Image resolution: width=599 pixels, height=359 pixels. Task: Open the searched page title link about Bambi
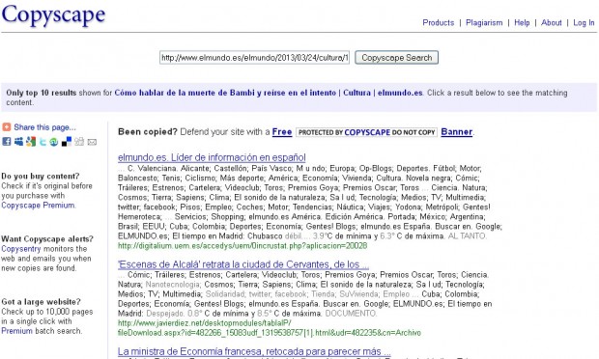pos(269,93)
